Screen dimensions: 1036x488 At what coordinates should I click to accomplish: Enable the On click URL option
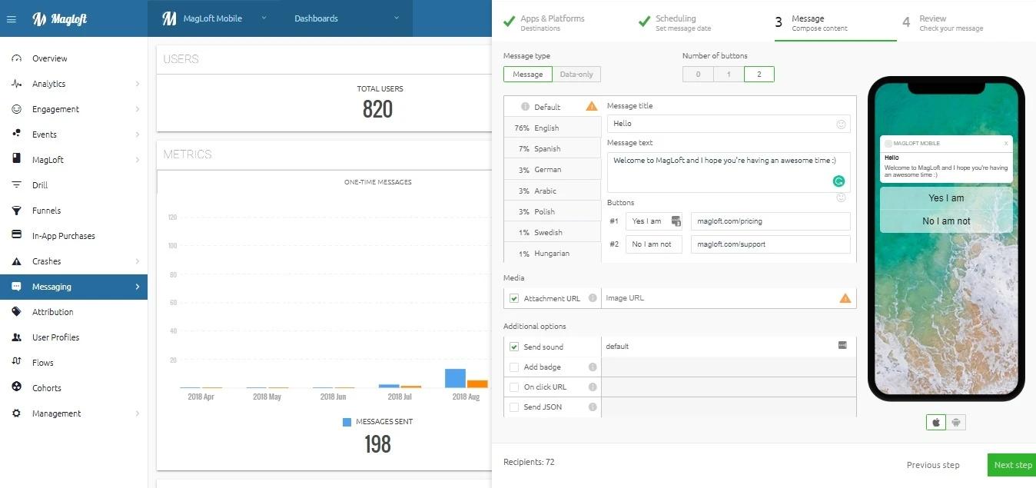(513, 387)
